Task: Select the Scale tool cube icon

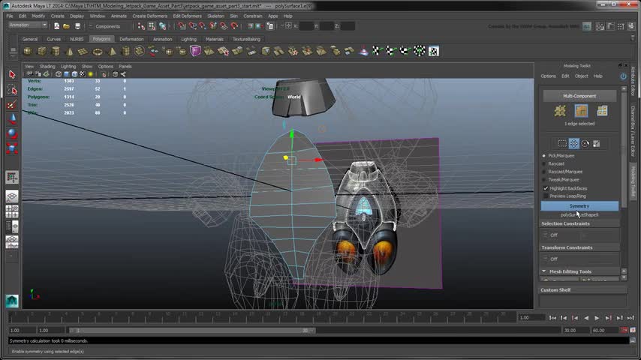Action: (12, 148)
